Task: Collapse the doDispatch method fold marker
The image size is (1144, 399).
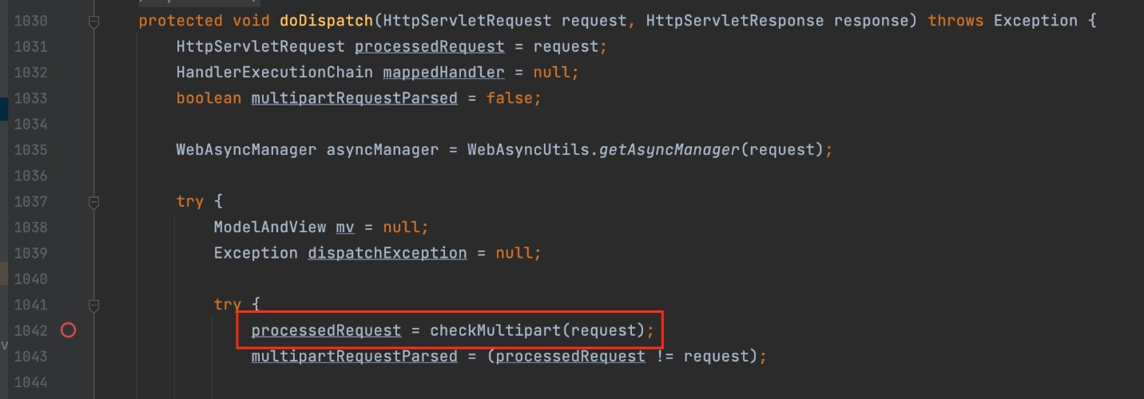Action: coord(93,22)
